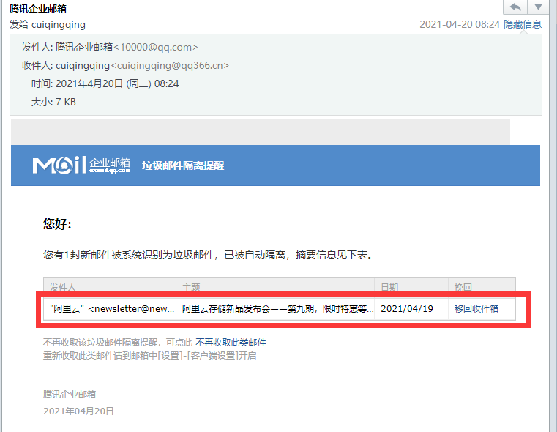Click the Mail 企业邮箱 logo in the banner
The image size is (557, 432).
(81, 165)
